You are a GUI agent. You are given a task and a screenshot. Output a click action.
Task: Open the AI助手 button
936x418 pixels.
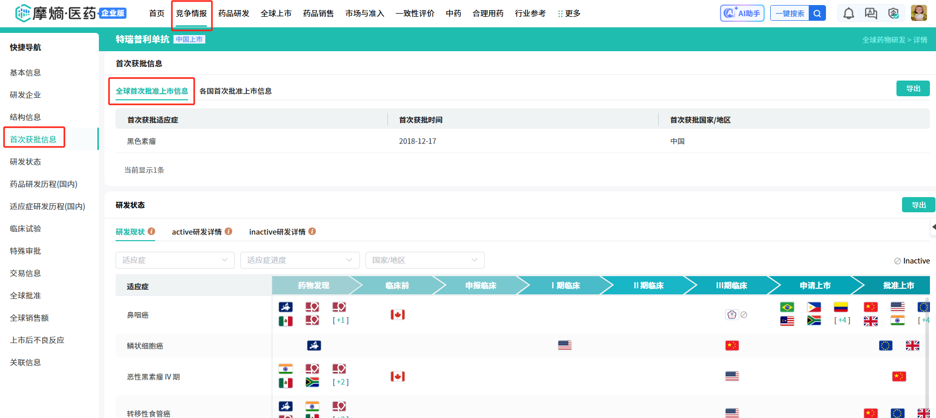coord(742,14)
